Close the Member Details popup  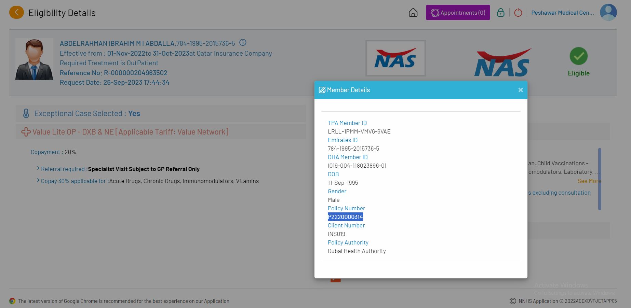click(x=520, y=90)
